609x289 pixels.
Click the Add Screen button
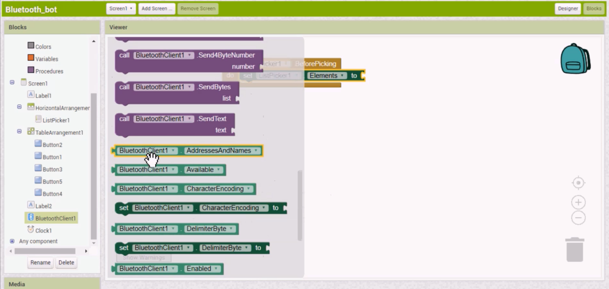[x=157, y=8]
